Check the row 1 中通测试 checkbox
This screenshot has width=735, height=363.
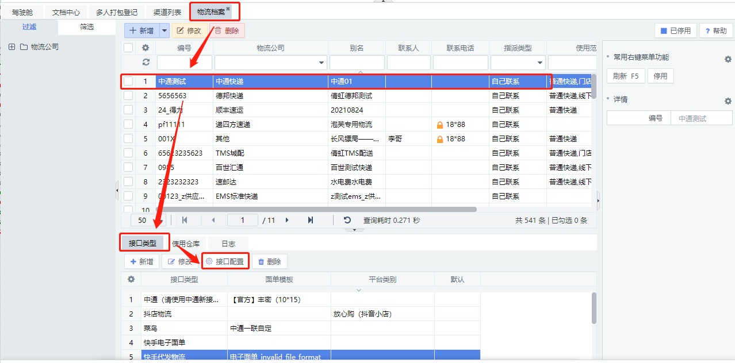point(128,82)
